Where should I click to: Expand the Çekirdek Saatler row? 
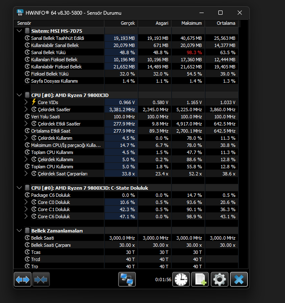tap(26, 110)
